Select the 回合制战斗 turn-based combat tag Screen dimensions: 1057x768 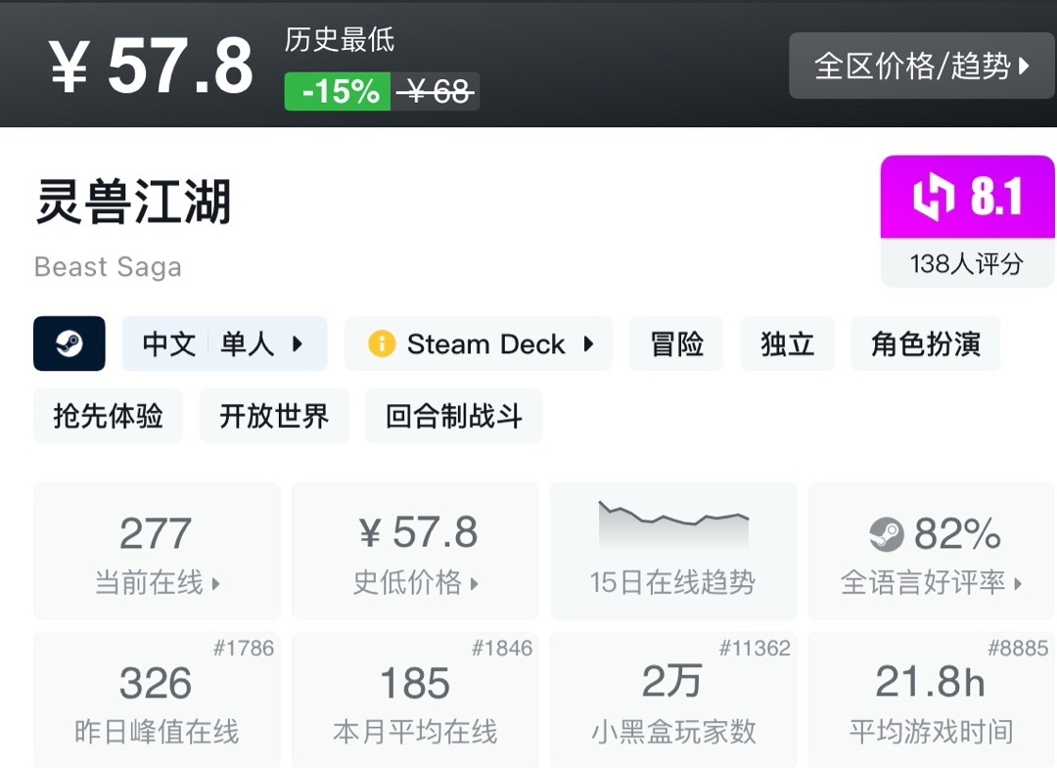click(453, 416)
